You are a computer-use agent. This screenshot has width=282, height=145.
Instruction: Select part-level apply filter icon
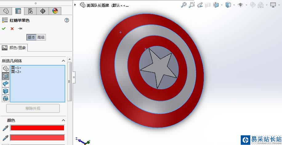(6, 69)
